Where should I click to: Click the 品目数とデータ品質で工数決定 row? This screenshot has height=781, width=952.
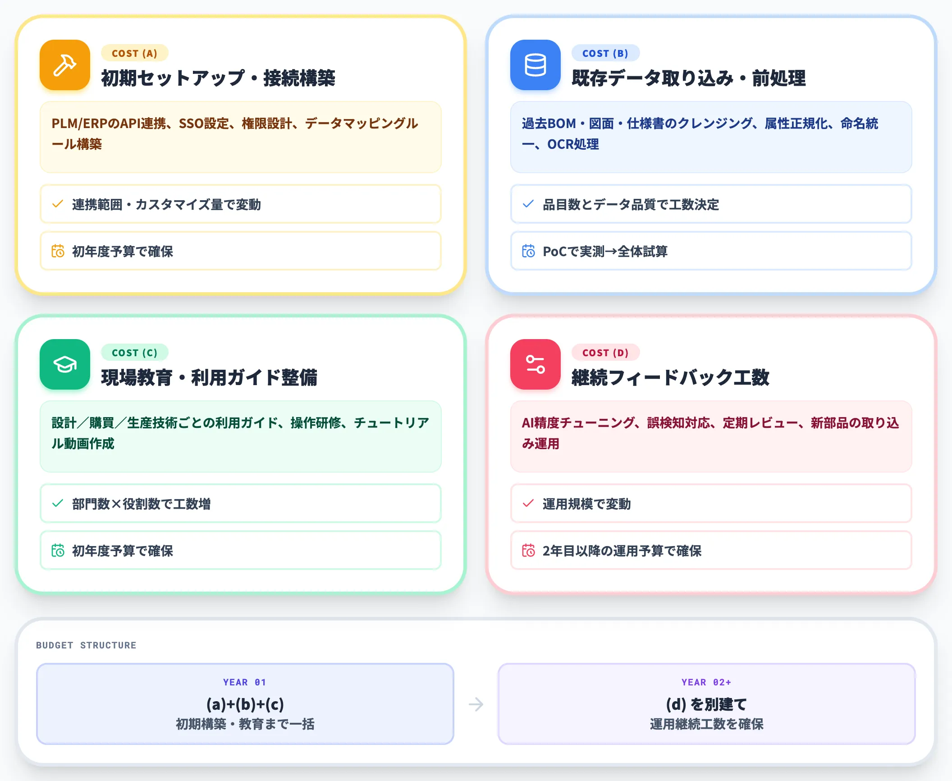tap(711, 204)
